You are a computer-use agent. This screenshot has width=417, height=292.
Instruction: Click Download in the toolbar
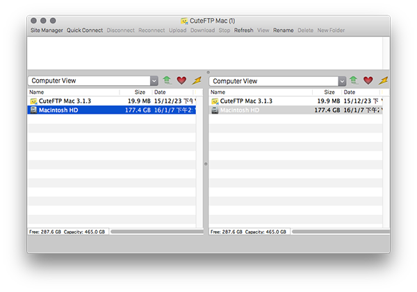(202, 31)
